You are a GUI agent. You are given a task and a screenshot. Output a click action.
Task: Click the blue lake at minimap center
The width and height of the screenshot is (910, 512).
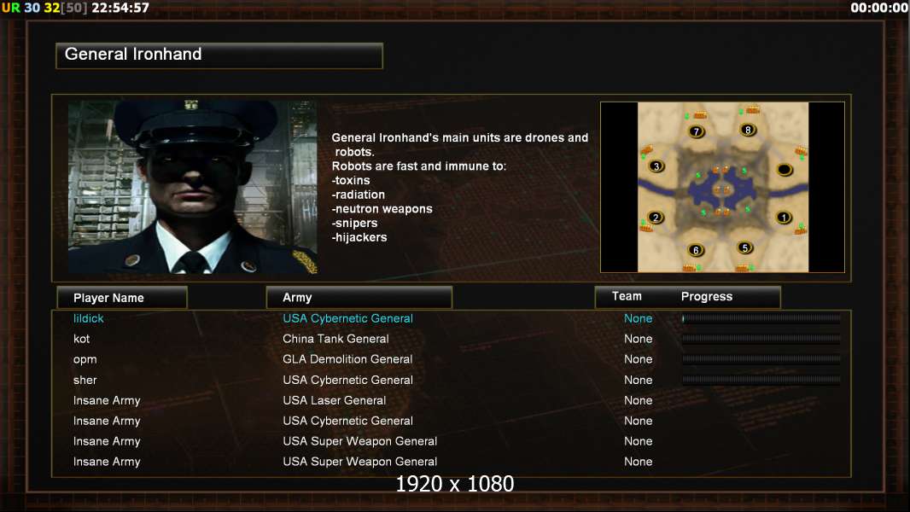click(x=721, y=190)
